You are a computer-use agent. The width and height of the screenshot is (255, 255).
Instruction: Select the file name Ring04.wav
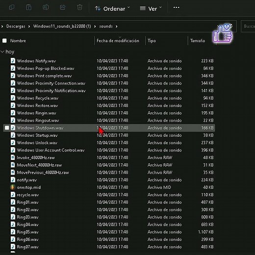pyautogui.click(x=27, y=225)
